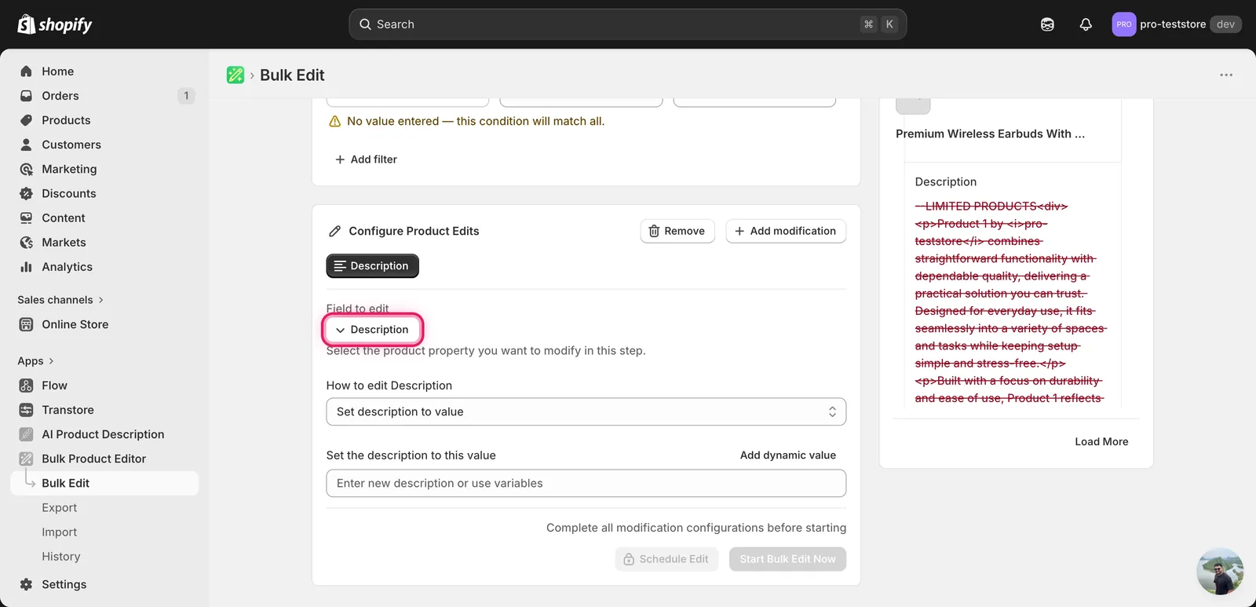Click Add dynamic value link
Viewport: 1256px width, 607px height.
click(x=788, y=455)
